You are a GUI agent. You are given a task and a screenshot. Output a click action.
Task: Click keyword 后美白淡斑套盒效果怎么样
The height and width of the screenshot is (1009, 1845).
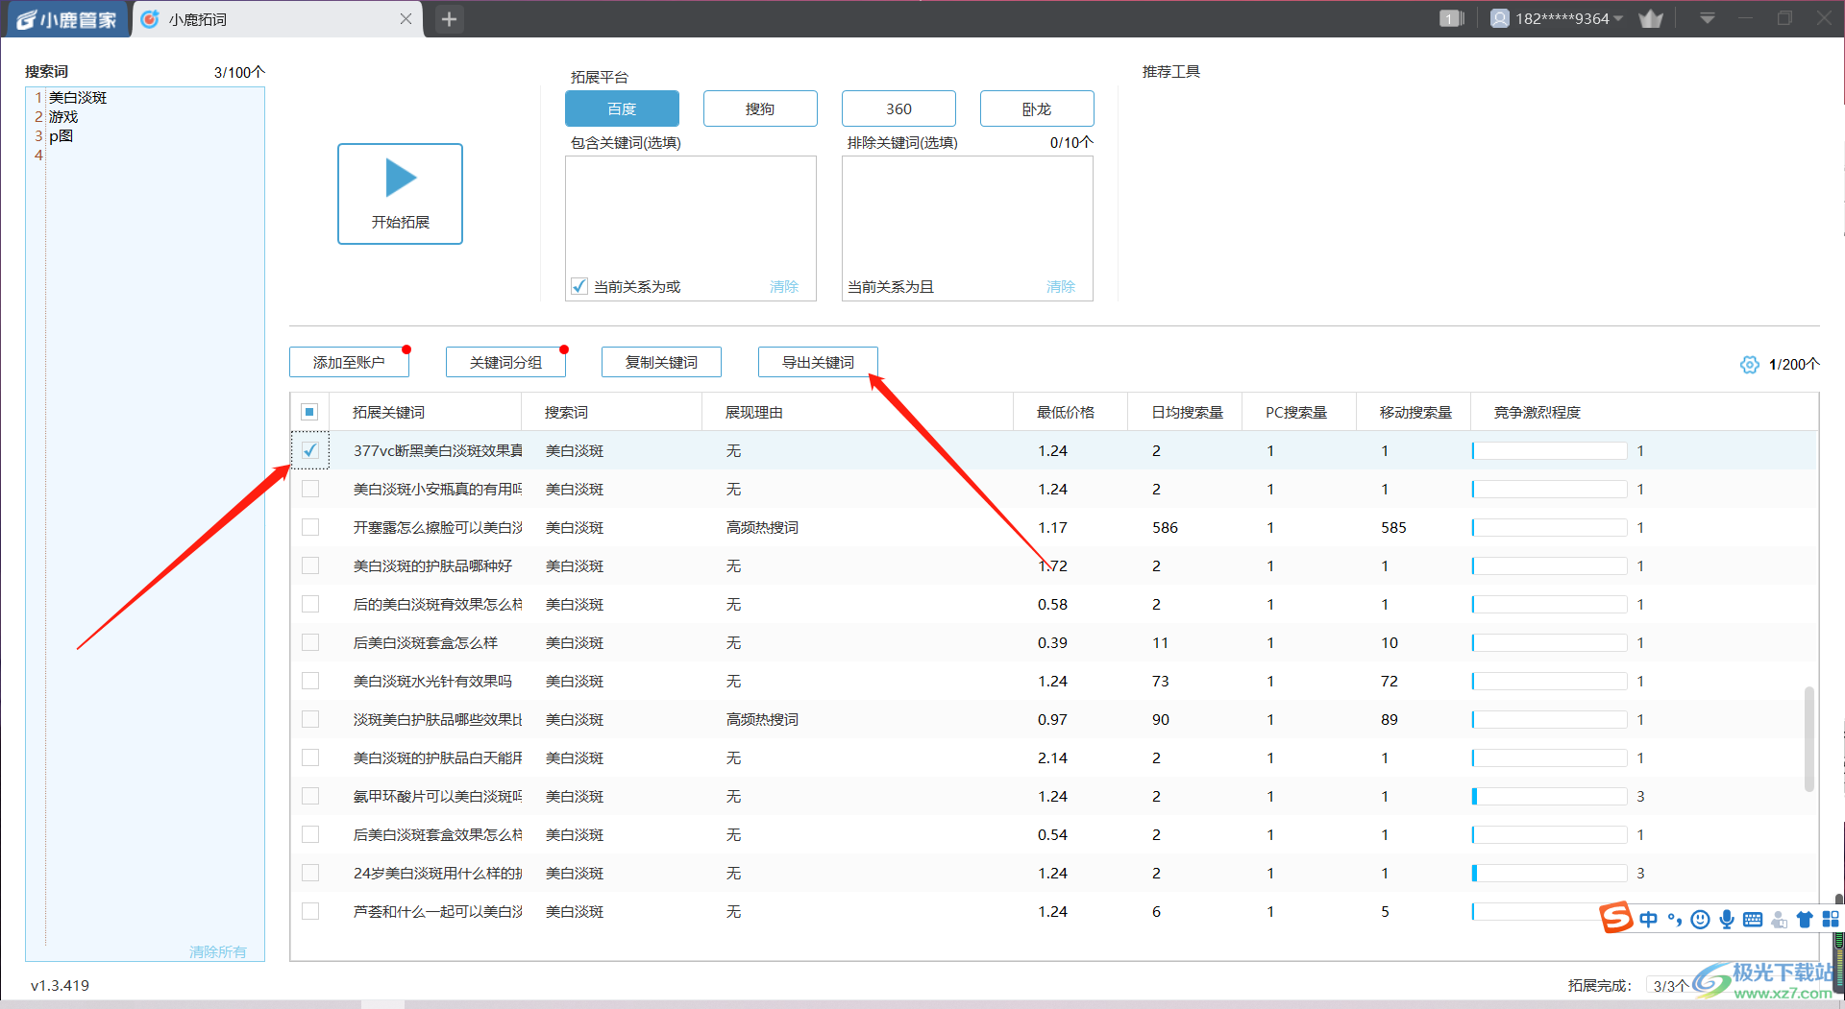point(437,834)
